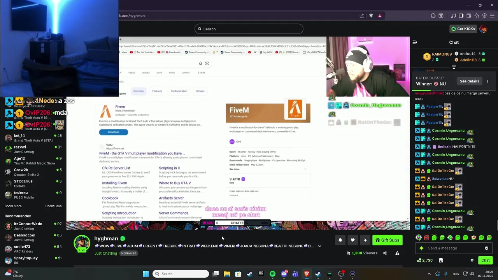Open the Brave Rewards triangle icon
This screenshot has height=280, width=498.
coord(380,16)
